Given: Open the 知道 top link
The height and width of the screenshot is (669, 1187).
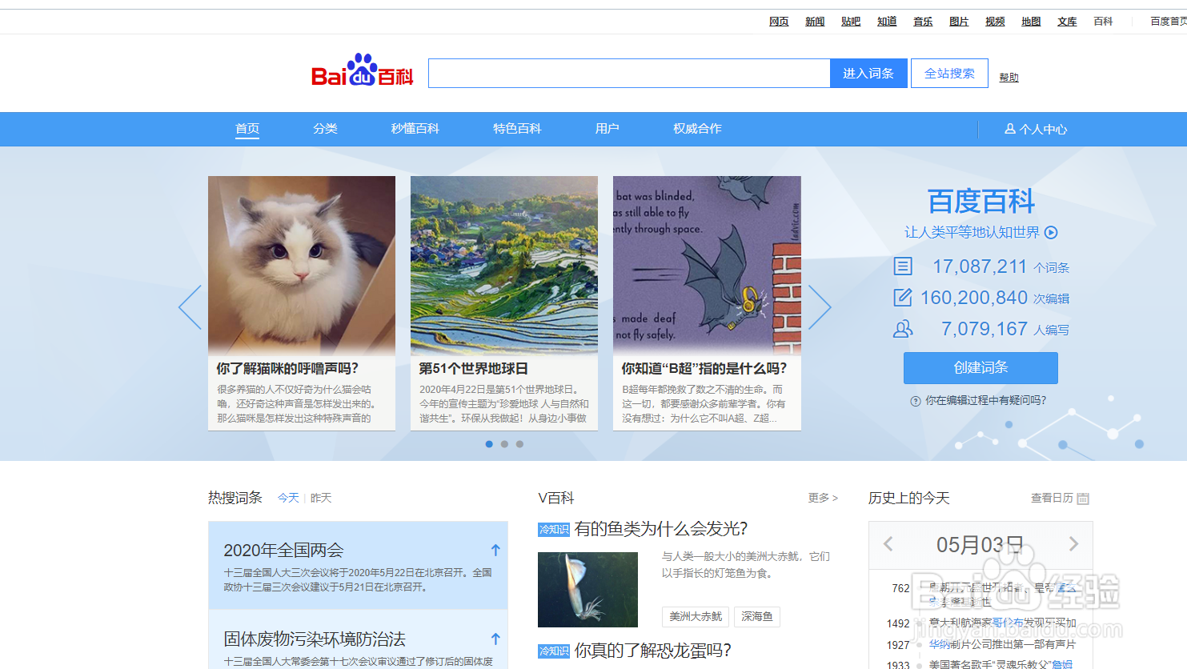Looking at the screenshot, I should (887, 22).
